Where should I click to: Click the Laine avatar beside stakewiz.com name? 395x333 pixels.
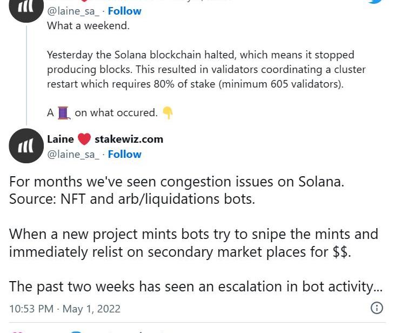26,146
